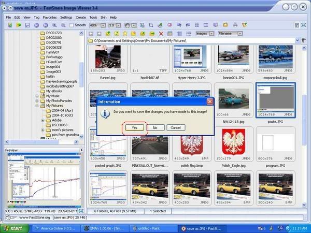Click No in the Information dialog
This screenshot has height=233, width=311.
pyautogui.click(x=155, y=128)
